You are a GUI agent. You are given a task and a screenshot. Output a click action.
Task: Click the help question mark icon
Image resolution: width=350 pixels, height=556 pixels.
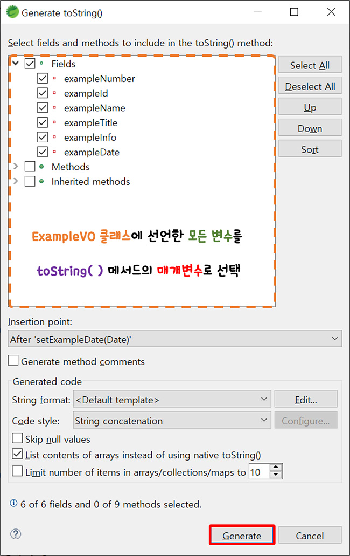coord(16,534)
